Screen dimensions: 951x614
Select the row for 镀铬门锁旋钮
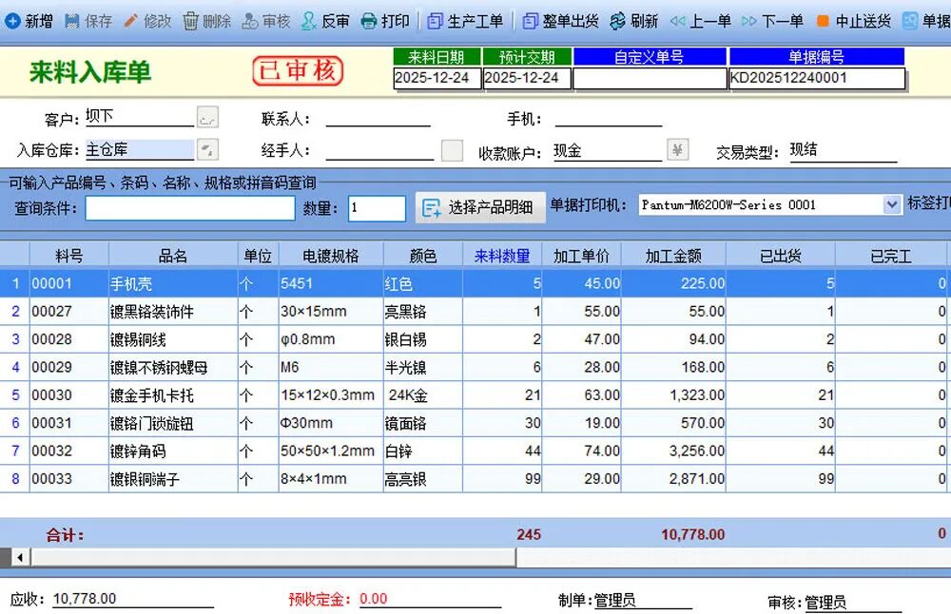click(475, 423)
